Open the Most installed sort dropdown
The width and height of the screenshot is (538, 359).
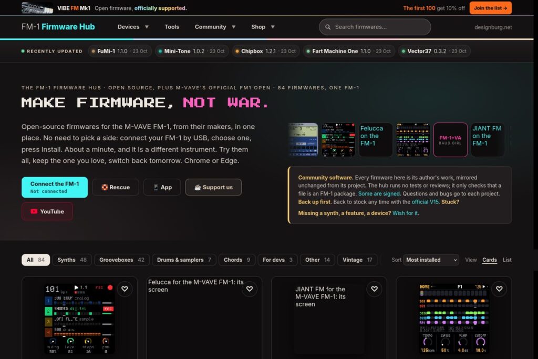[x=431, y=260]
